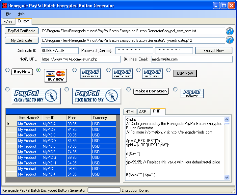The height and width of the screenshot is (195, 237).
Task: Click the PayPal certificate path field
Action: pyautogui.click(x=133, y=31)
